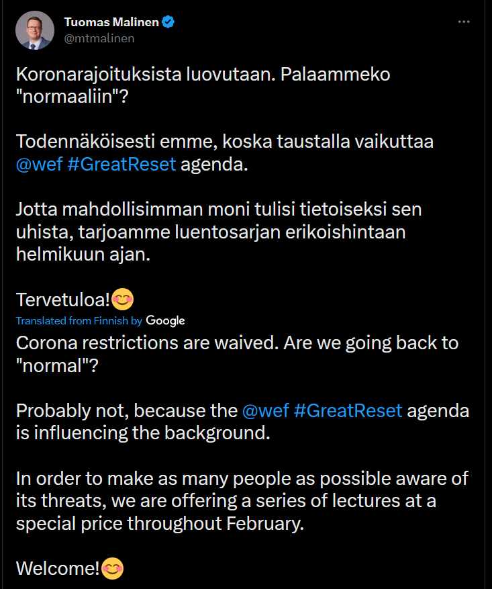Click Tuomas Malinen's profile avatar photo
The image size is (492, 589).
(35, 30)
